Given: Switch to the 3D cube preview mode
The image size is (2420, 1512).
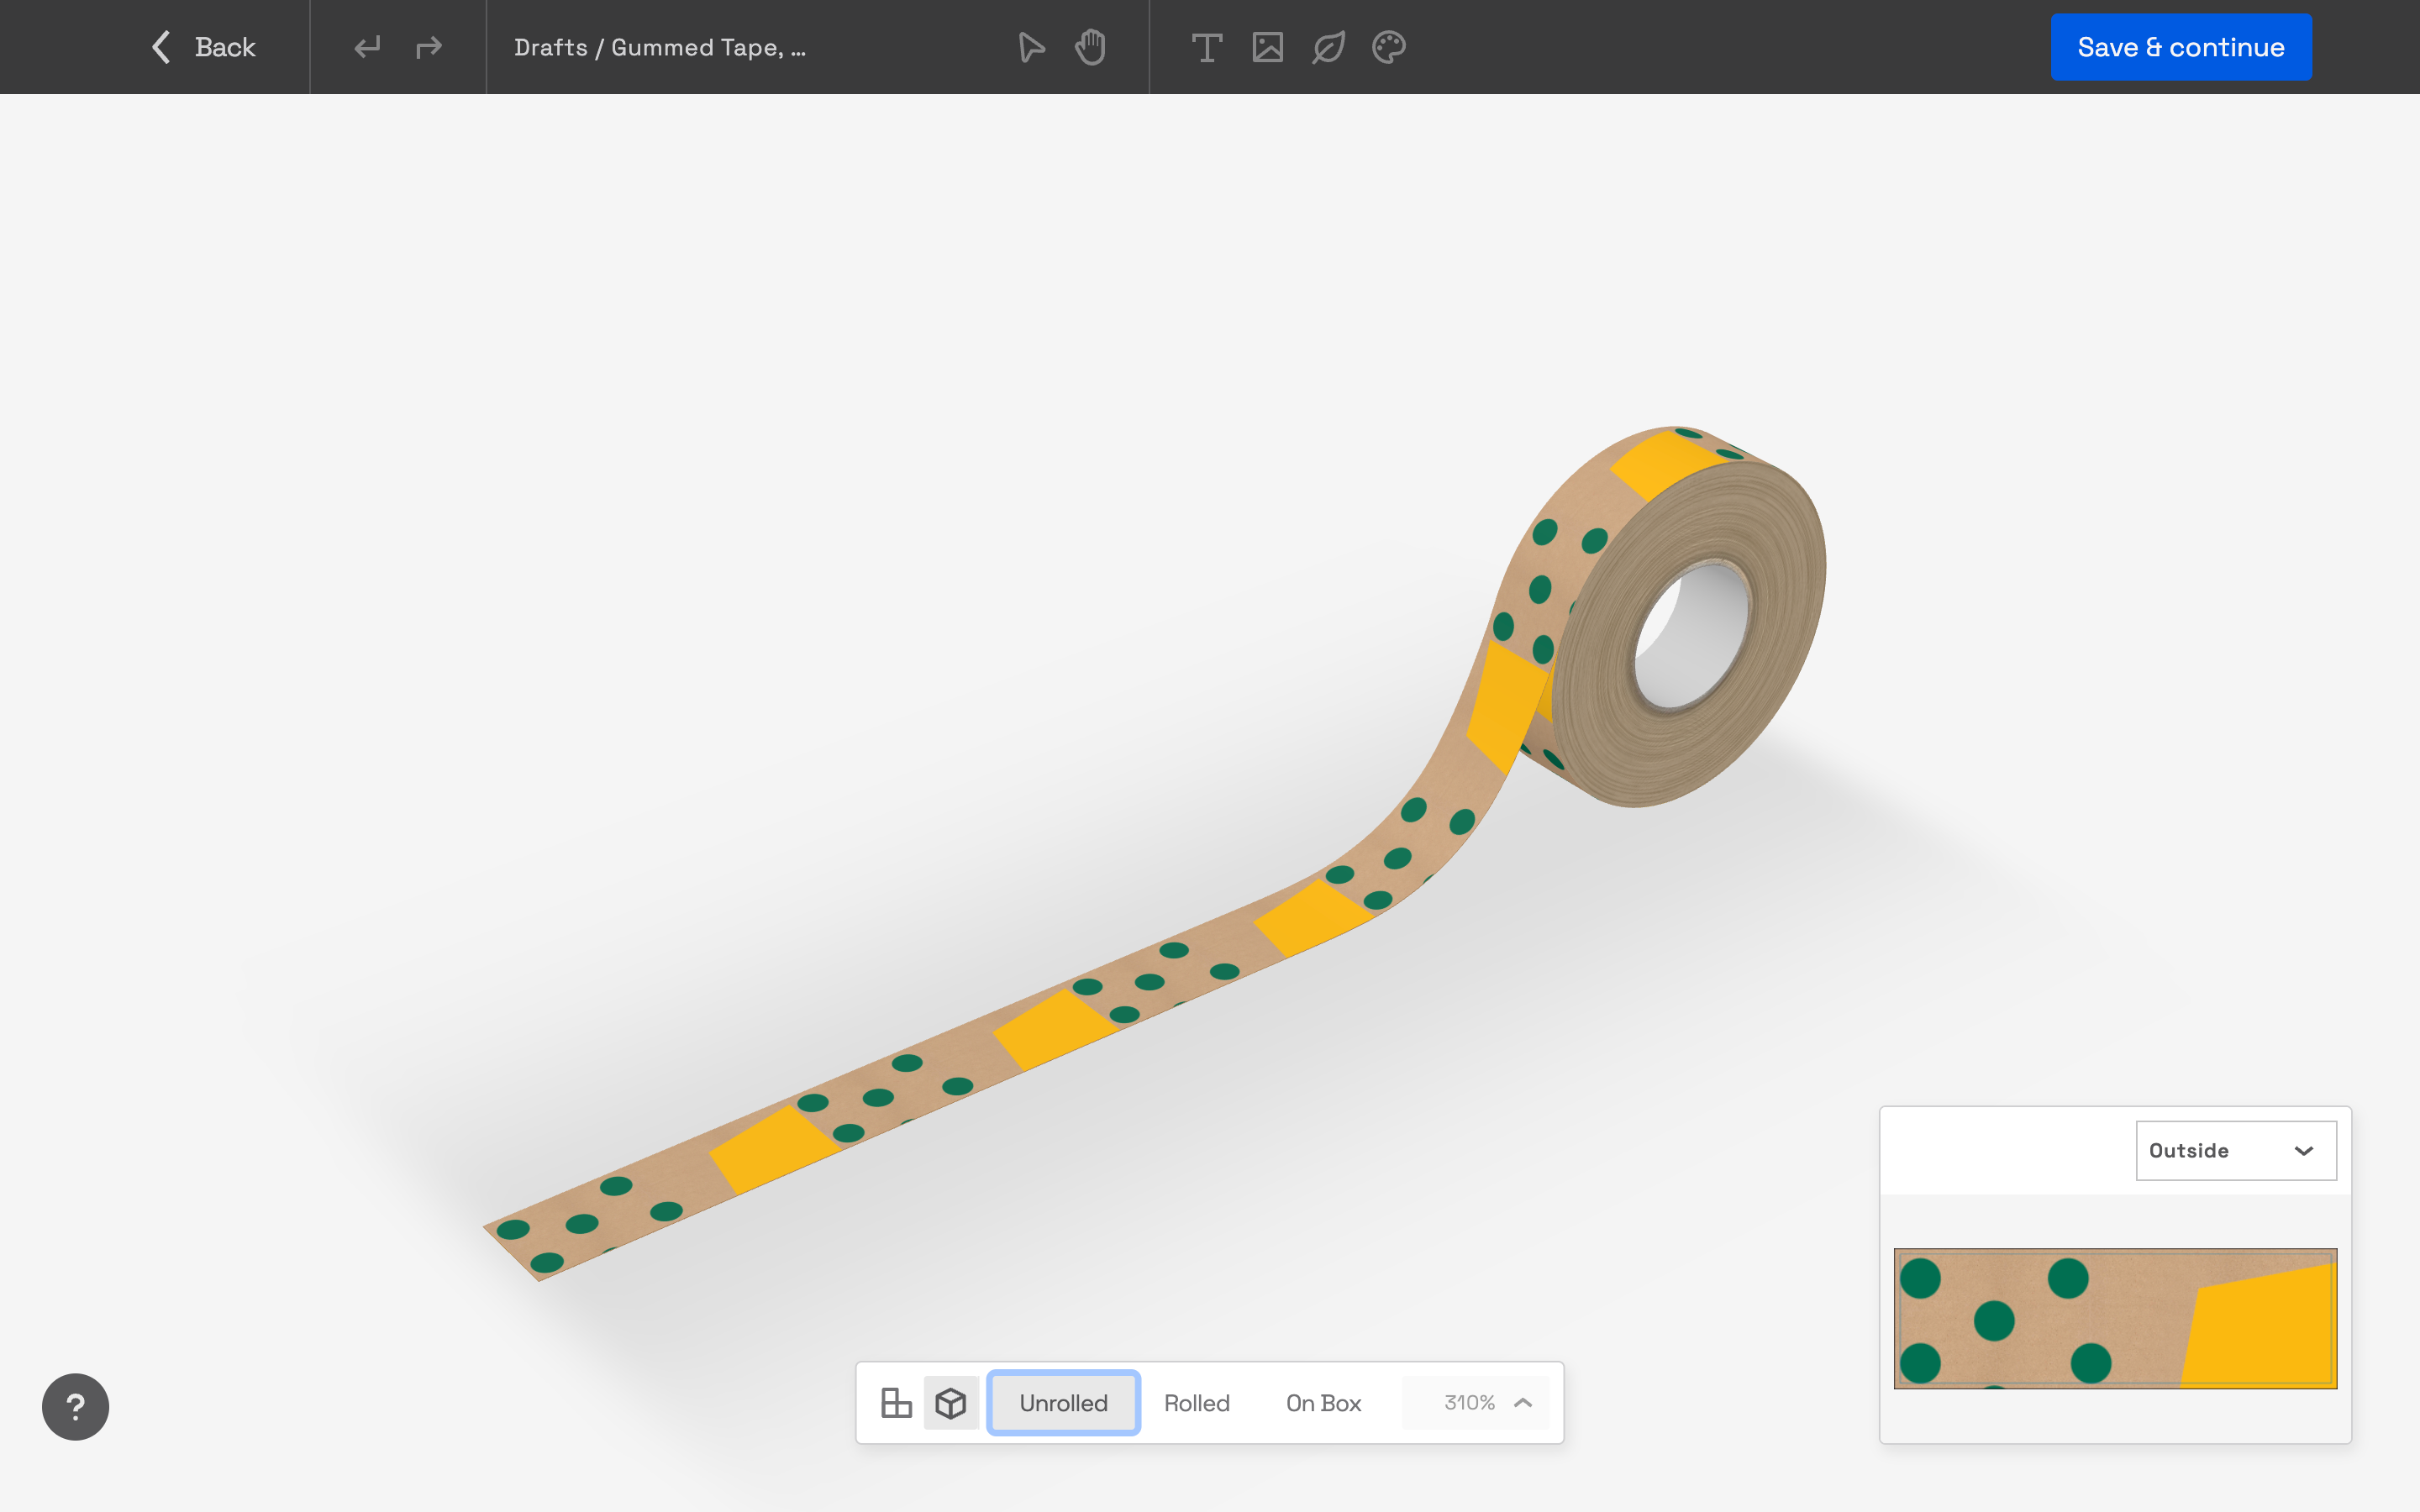Looking at the screenshot, I should [x=950, y=1402].
